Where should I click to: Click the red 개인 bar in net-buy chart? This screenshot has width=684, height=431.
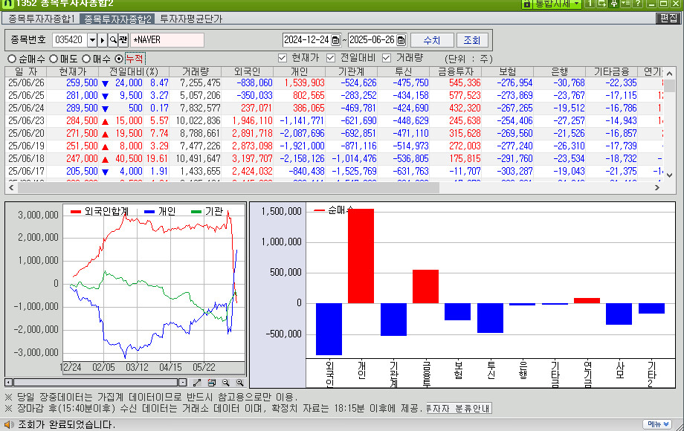click(x=361, y=256)
